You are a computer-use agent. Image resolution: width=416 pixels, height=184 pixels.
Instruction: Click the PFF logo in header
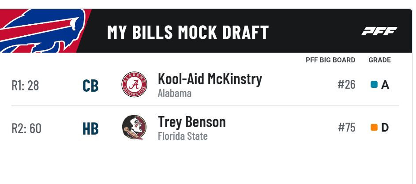[379, 31]
